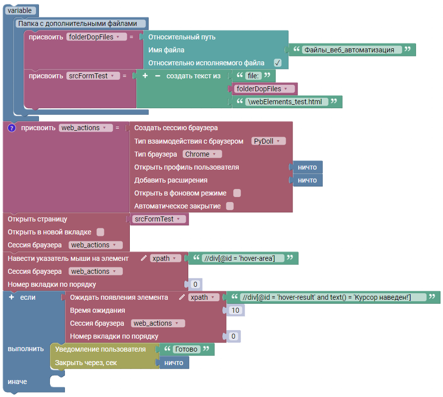Image resolution: width=443 pixels, height=397 pixels.
Task: Toggle 'Автоматическое закрытие' checkbox
Action: [230, 206]
